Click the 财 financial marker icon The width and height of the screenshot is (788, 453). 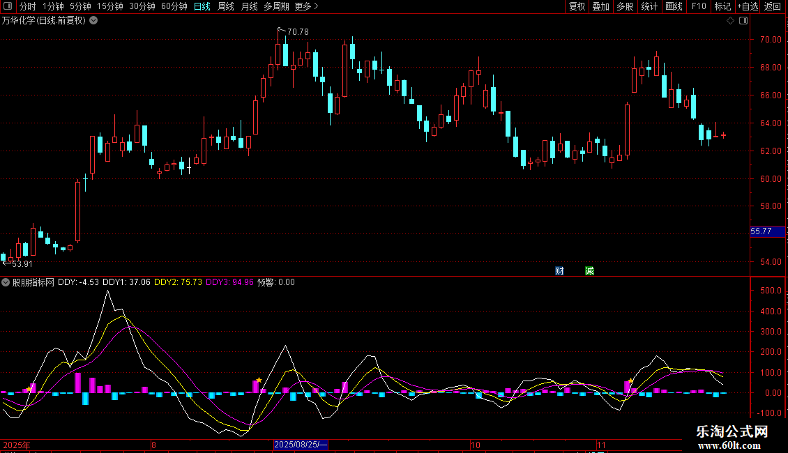coord(559,270)
